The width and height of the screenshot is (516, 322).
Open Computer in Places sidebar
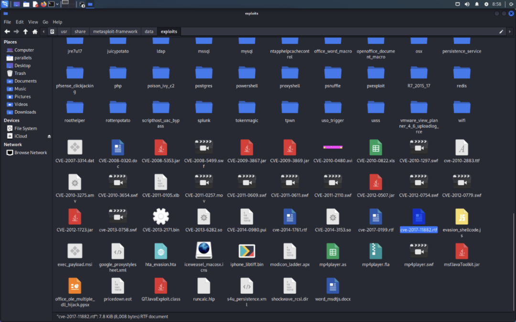[24, 50]
